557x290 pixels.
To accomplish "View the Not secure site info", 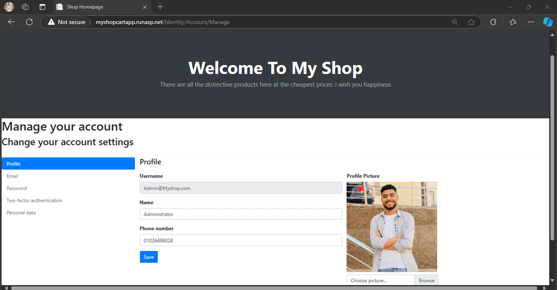I will 67,22.
